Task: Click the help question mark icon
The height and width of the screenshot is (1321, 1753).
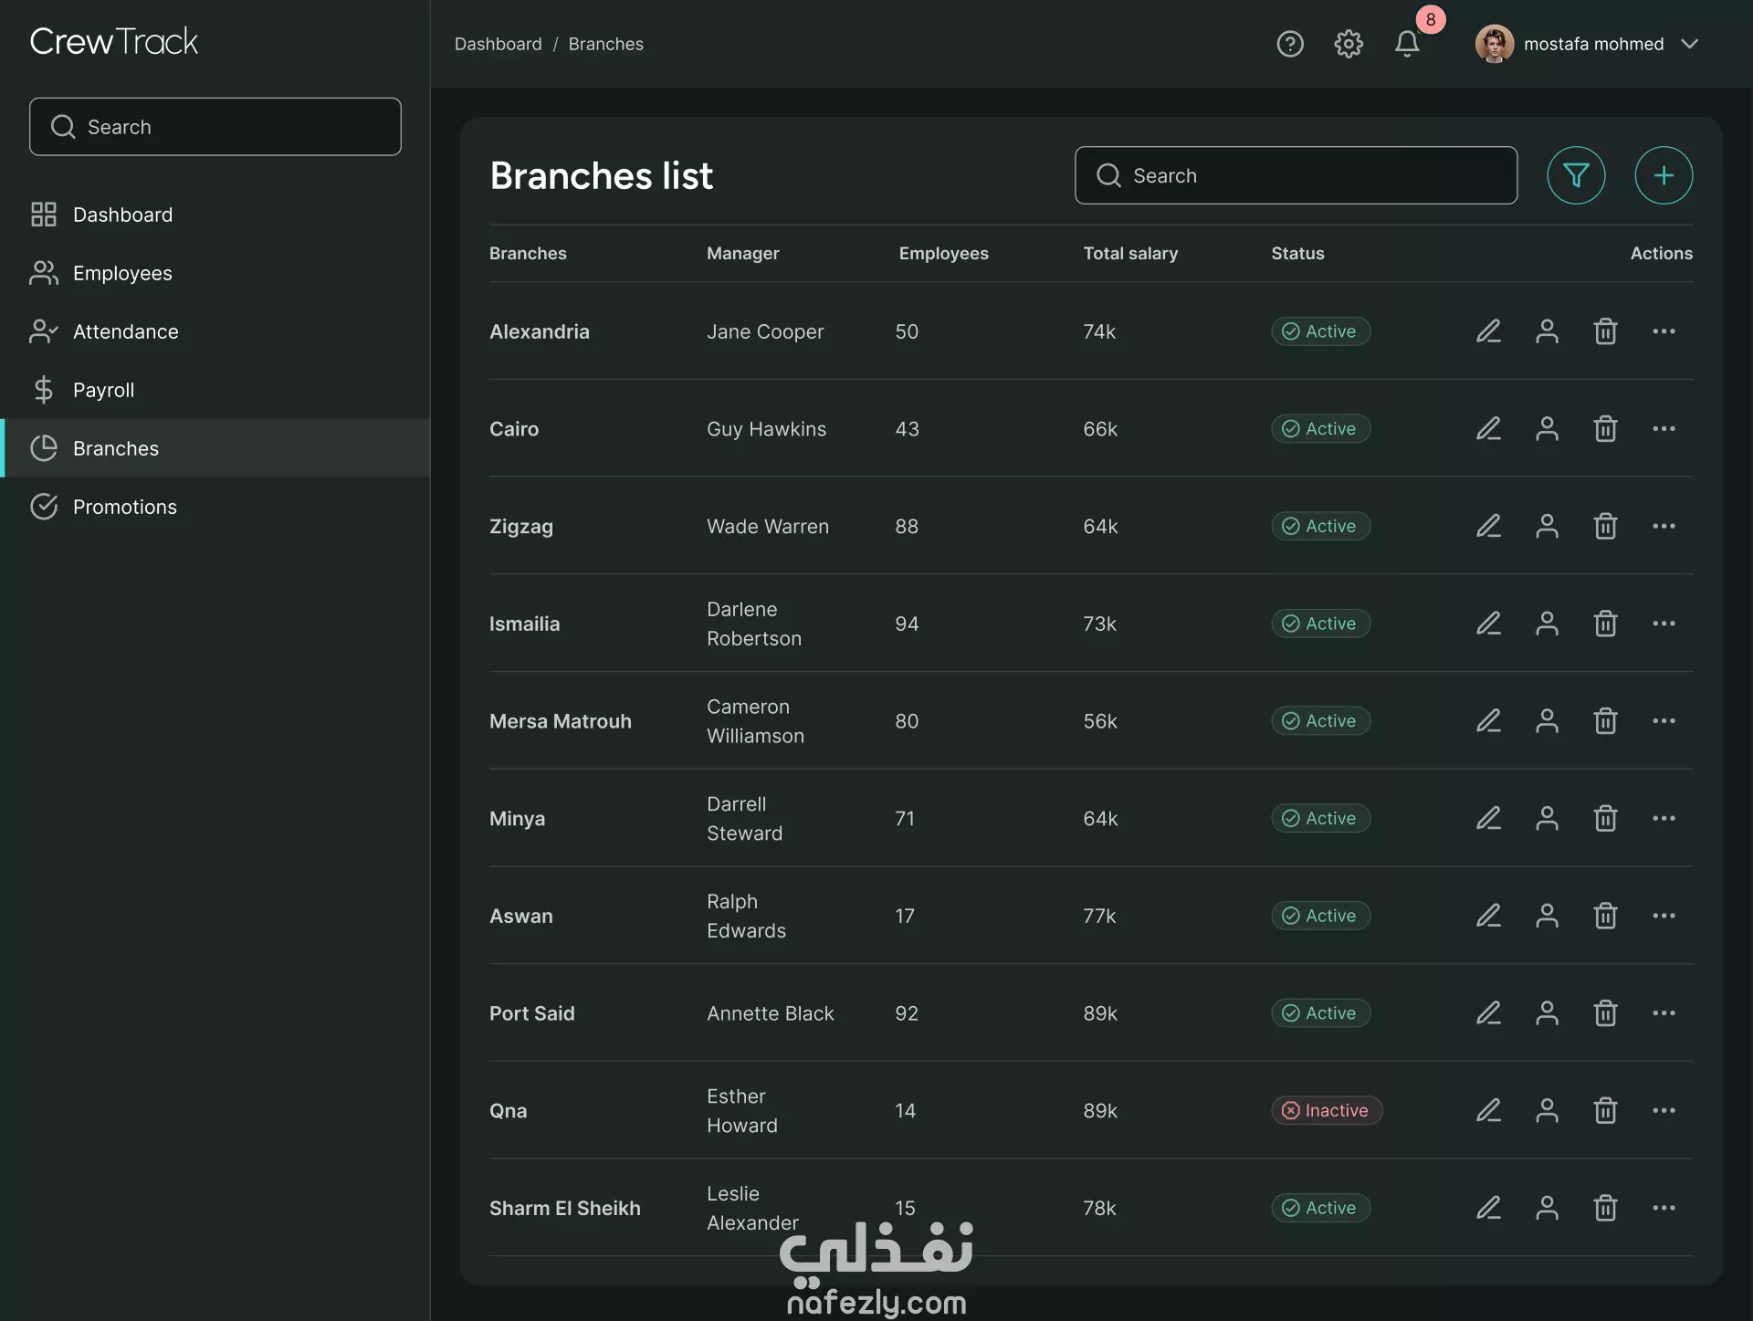Action: click(x=1289, y=44)
